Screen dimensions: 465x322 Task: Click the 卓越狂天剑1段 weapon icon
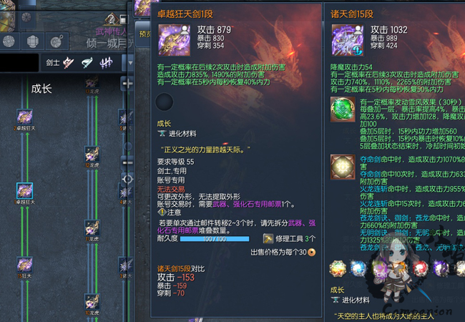click(174, 40)
